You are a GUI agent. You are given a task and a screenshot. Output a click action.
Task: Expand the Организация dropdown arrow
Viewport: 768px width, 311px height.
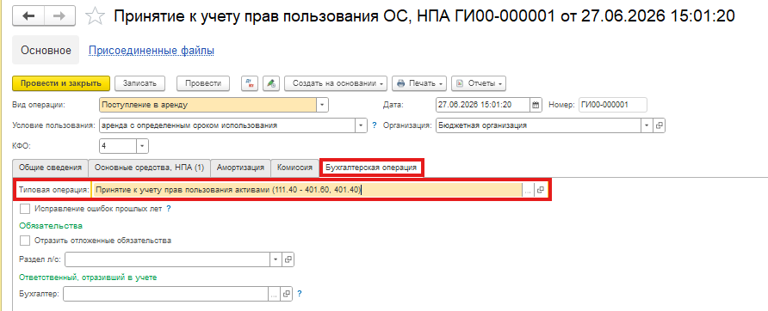(x=647, y=125)
